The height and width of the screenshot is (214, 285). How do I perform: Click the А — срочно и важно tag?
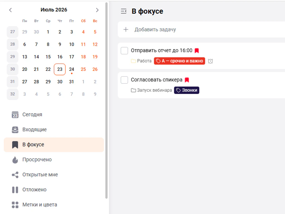[180, 61]
